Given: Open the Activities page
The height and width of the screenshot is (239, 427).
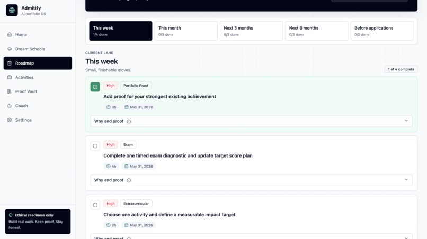Looking at the screenshot, I should click(x=38, y=77).
